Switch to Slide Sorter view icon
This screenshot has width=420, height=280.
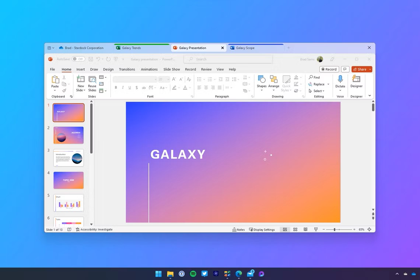pyautogui.click(x=295, y=230)
